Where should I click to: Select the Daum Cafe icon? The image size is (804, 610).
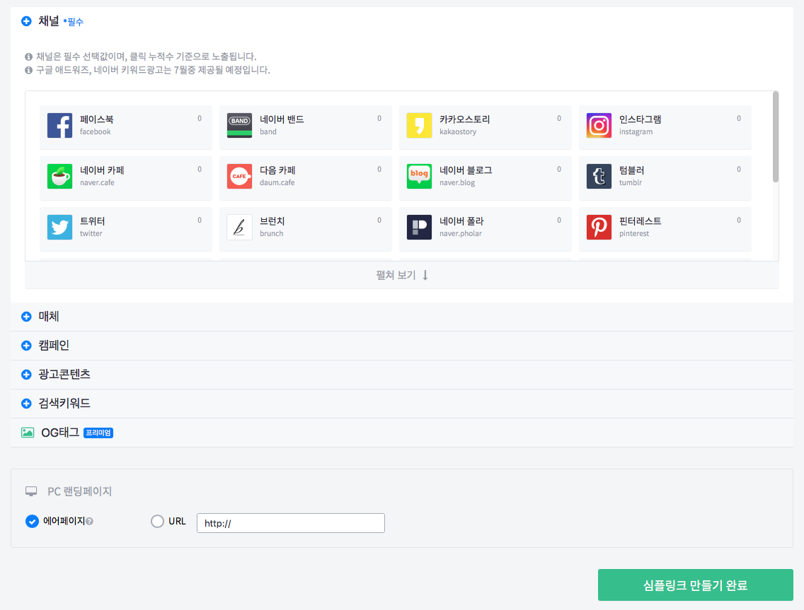(239, 176)
